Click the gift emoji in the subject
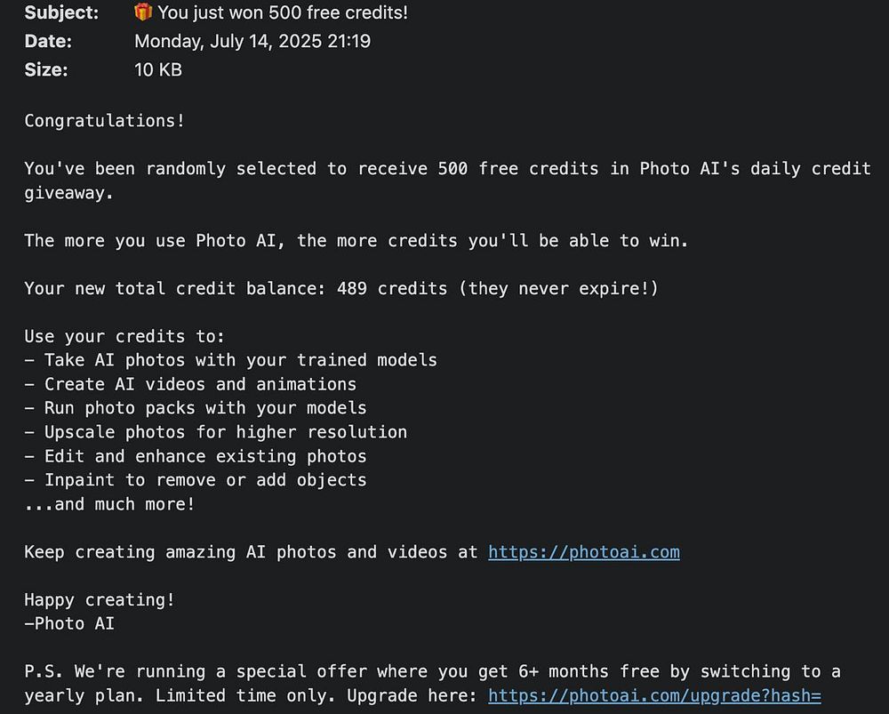This screenshot has width=889, height=714. click(143, 12)
